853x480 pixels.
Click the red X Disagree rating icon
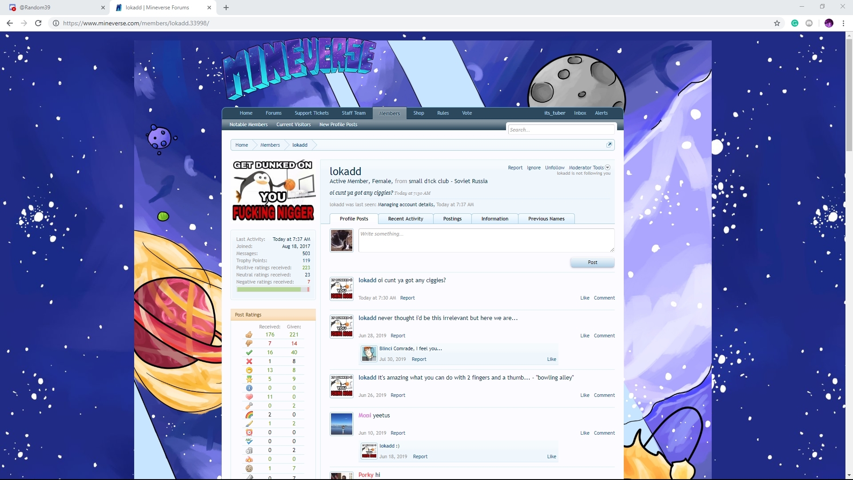pos(249,361)
